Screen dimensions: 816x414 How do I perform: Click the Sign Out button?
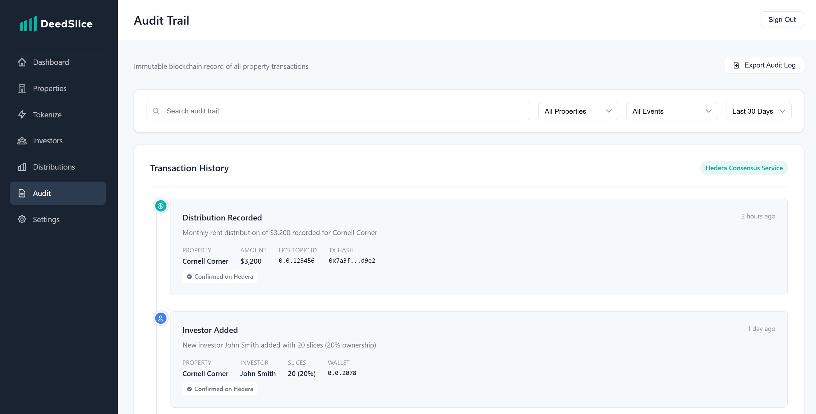[781, 19]
